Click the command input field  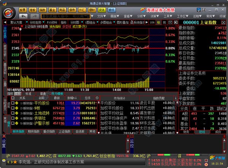66,16
